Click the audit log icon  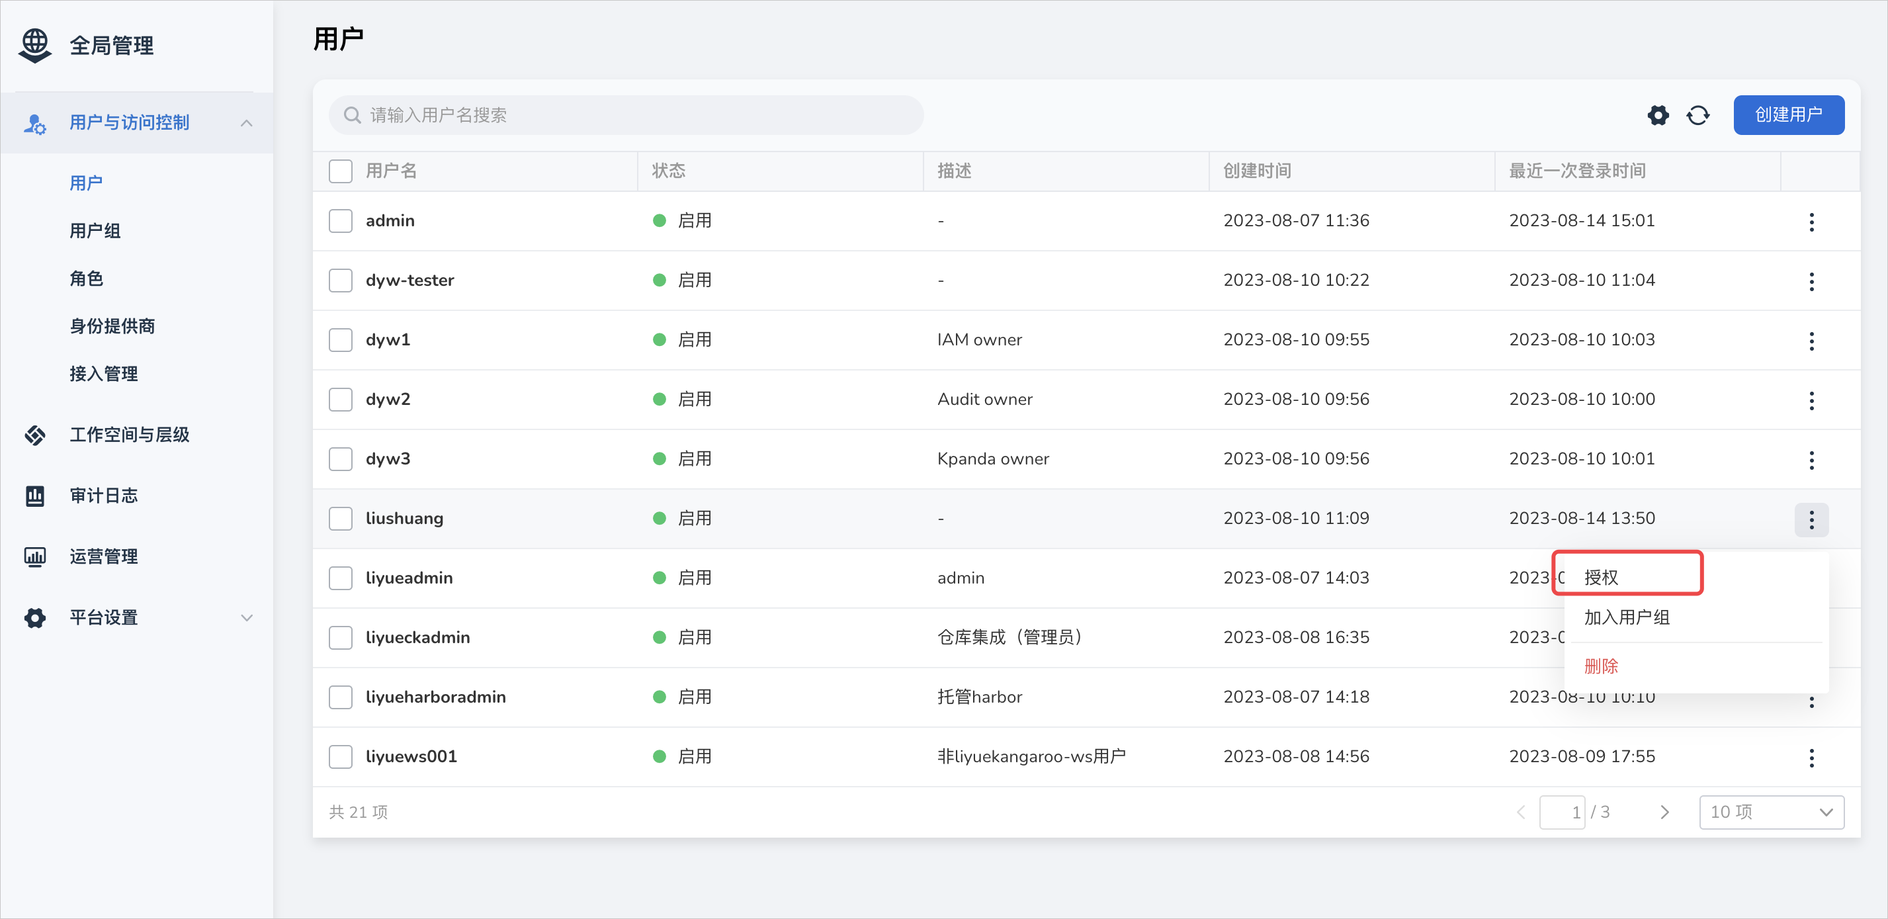coord(34,496)
